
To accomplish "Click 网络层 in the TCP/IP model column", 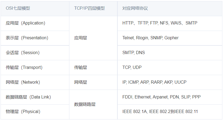I will point(81,82).
